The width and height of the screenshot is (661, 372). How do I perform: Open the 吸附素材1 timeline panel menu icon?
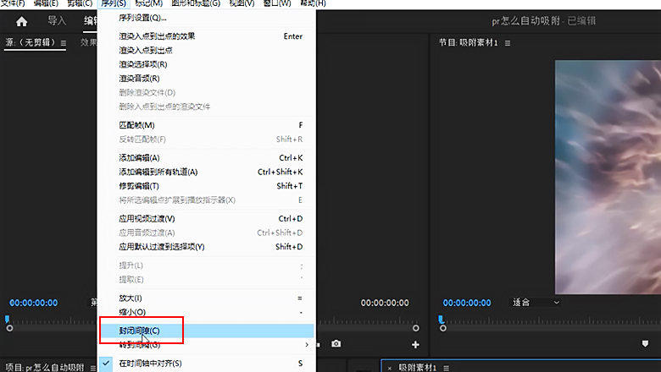tap(446, 368)
